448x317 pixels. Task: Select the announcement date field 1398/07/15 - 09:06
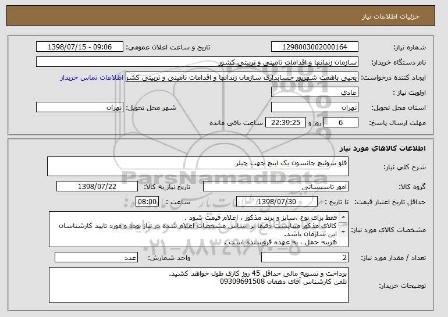point(80,47)
